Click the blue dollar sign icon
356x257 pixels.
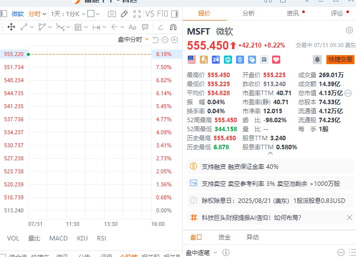click(x=240, y=60)
